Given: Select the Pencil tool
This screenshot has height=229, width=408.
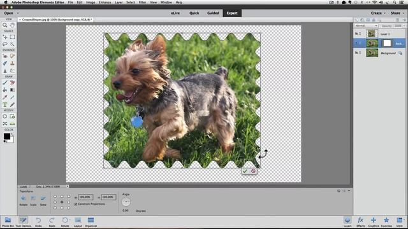Looking at the screenshot, I should 12,104.
